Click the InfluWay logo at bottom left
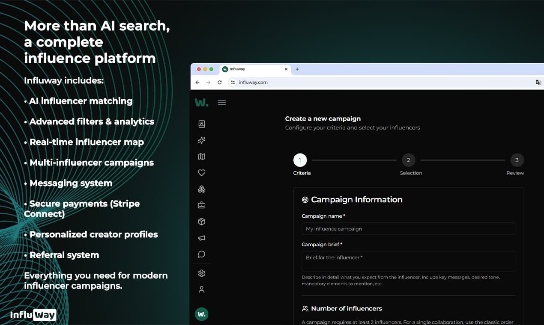 point(33,315)
